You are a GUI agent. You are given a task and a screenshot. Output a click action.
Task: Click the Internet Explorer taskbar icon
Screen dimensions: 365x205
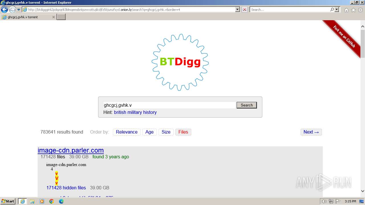tap(23, 201)
